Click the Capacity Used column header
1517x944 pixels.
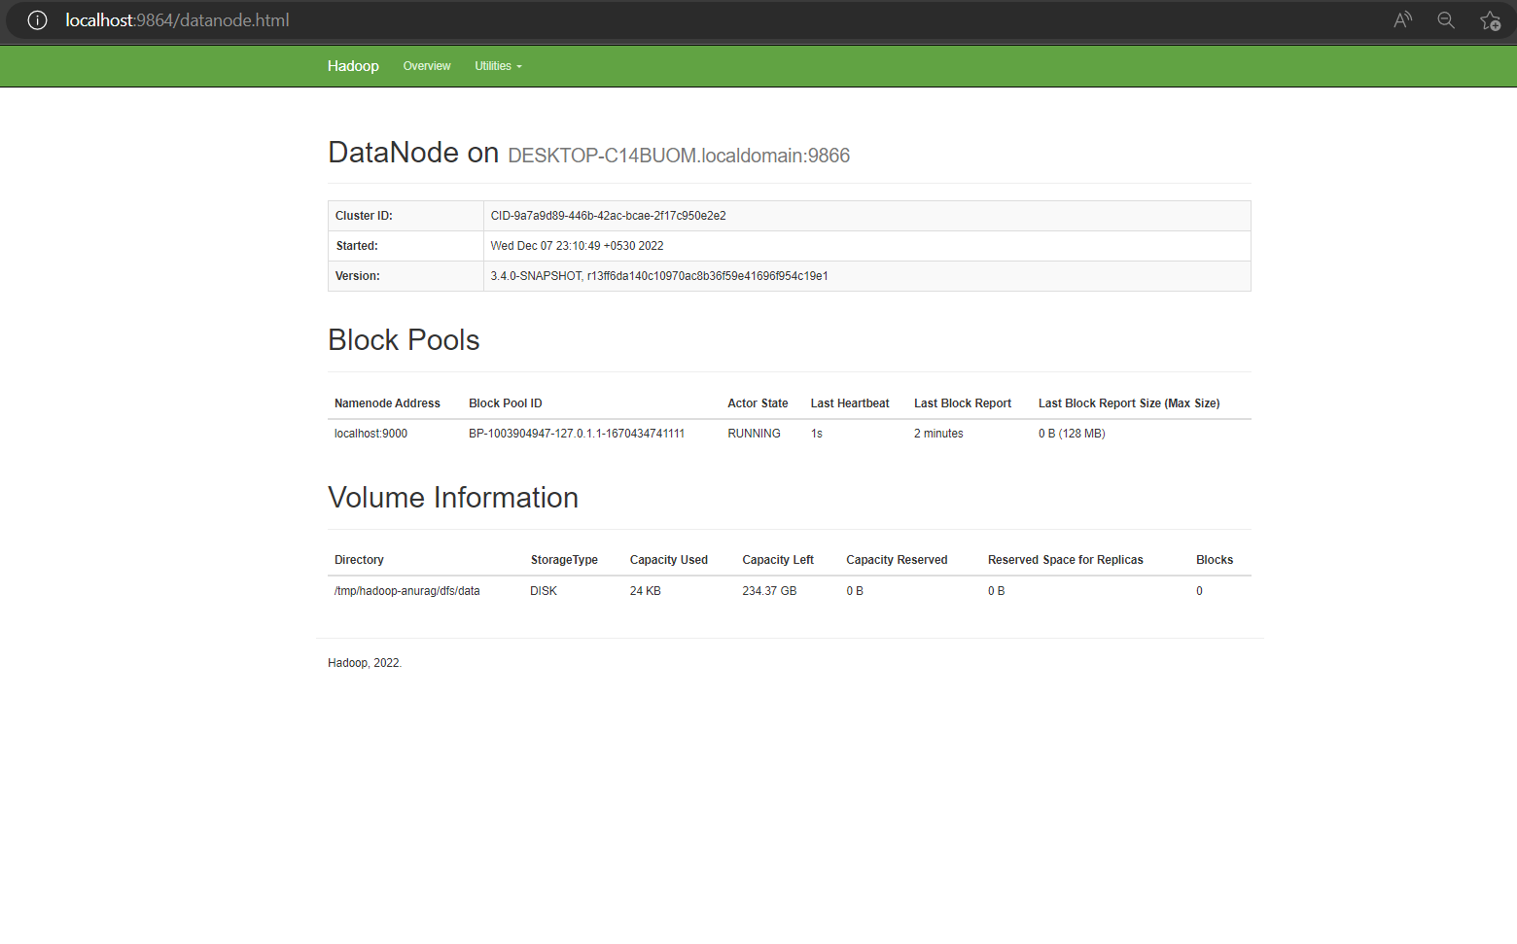coord(669,560)
